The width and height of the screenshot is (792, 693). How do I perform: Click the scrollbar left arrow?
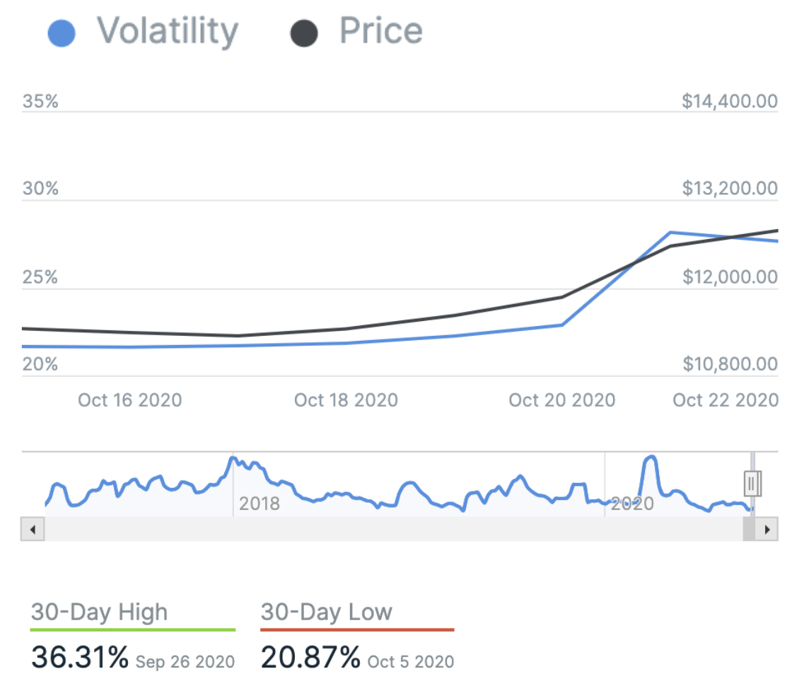pyautogui.click(x=33, y=529)
